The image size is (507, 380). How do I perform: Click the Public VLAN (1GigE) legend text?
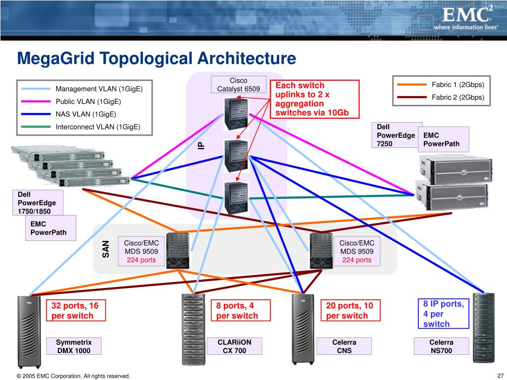tap(88, 101)
